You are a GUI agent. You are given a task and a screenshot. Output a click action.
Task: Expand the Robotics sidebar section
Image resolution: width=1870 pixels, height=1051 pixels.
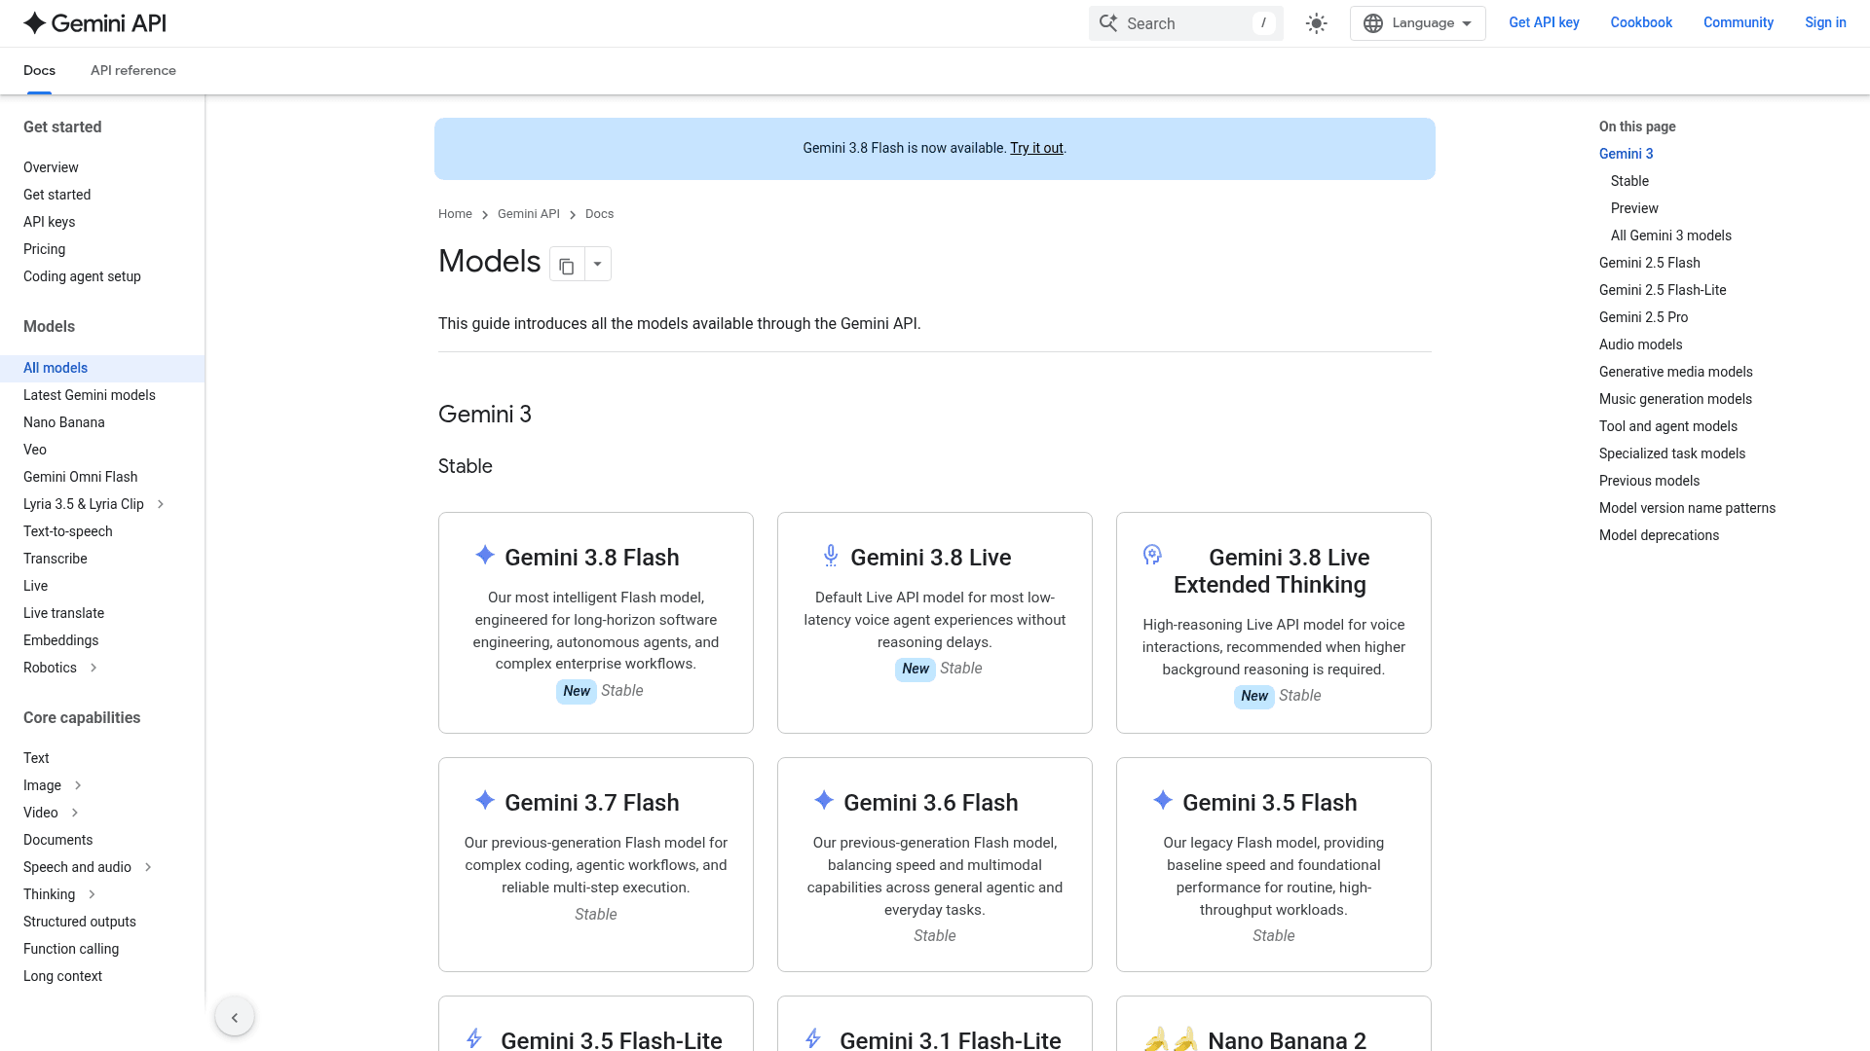(x=93, y=668)
